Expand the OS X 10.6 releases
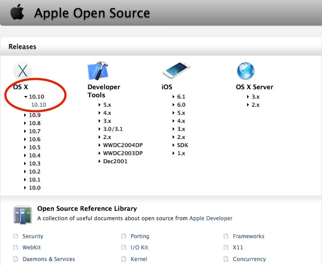This screenshot has height=266, width=322. tap(25, 139)
